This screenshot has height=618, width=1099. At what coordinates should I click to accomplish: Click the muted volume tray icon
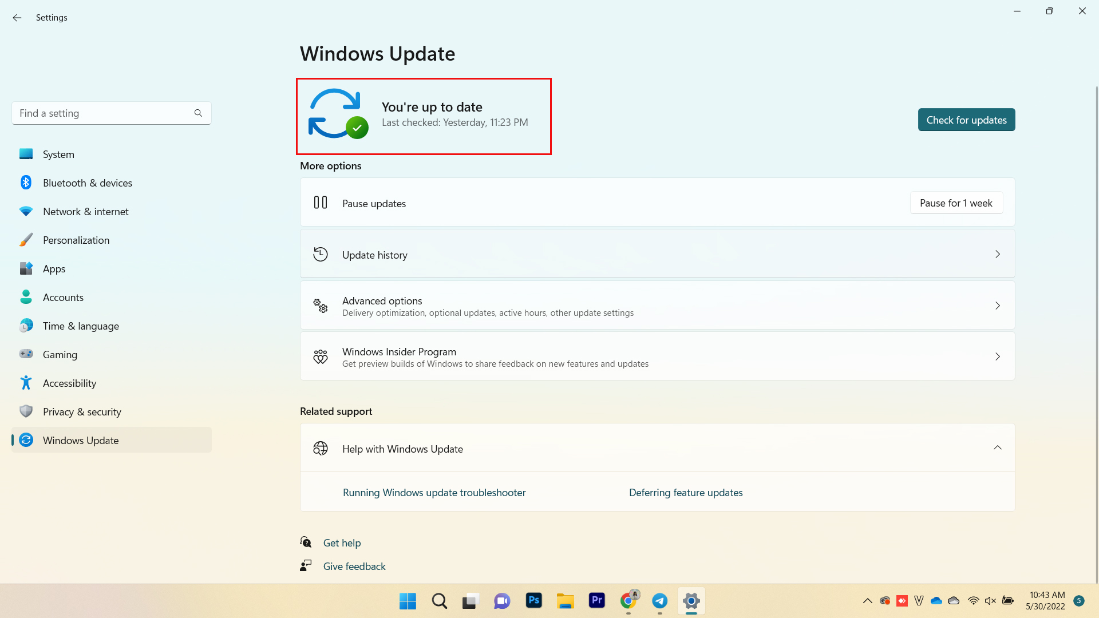point(990,601)
